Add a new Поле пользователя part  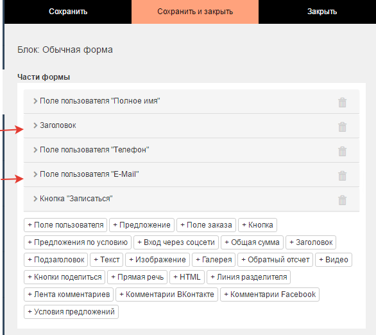(x=65, y=225)
